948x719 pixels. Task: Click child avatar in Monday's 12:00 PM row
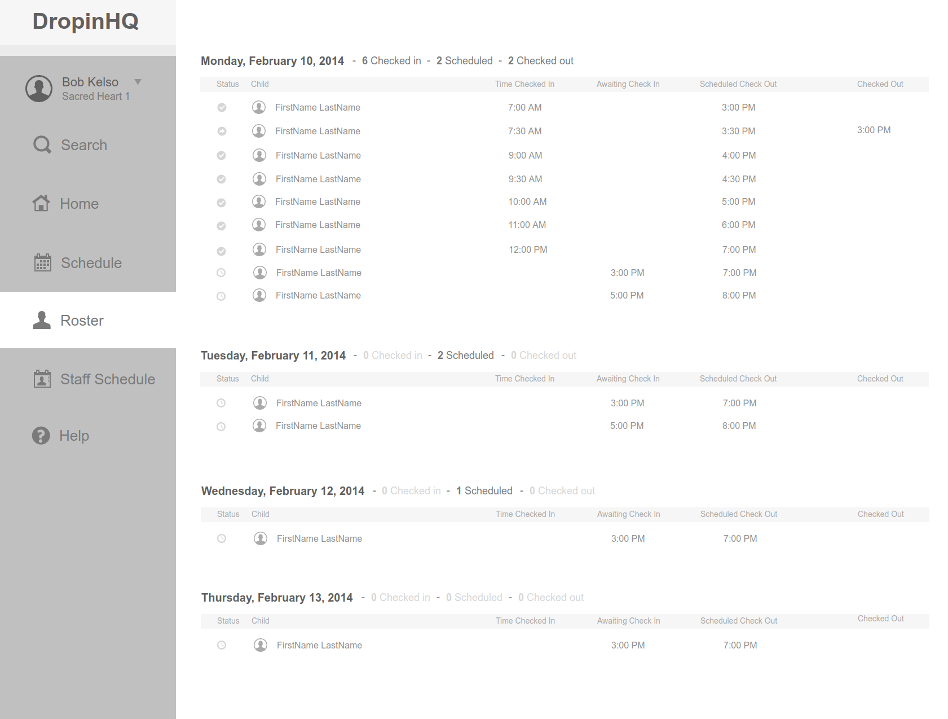[x=259, y=249]
